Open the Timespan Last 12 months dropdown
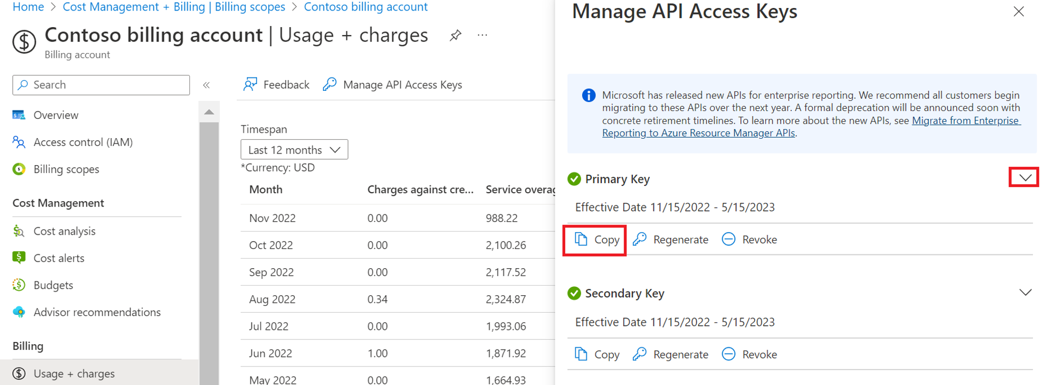The height and width of the screenshot is (385, 1042). click(x=294, y=150)
